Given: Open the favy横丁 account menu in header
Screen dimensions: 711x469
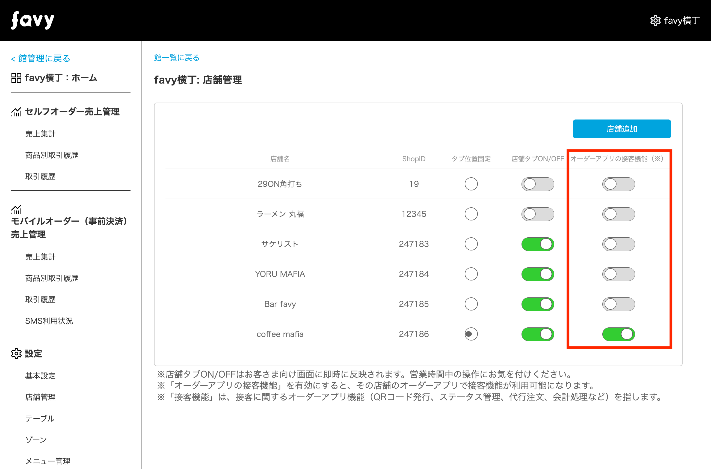Looking at the screenshot, I should 682,21.
